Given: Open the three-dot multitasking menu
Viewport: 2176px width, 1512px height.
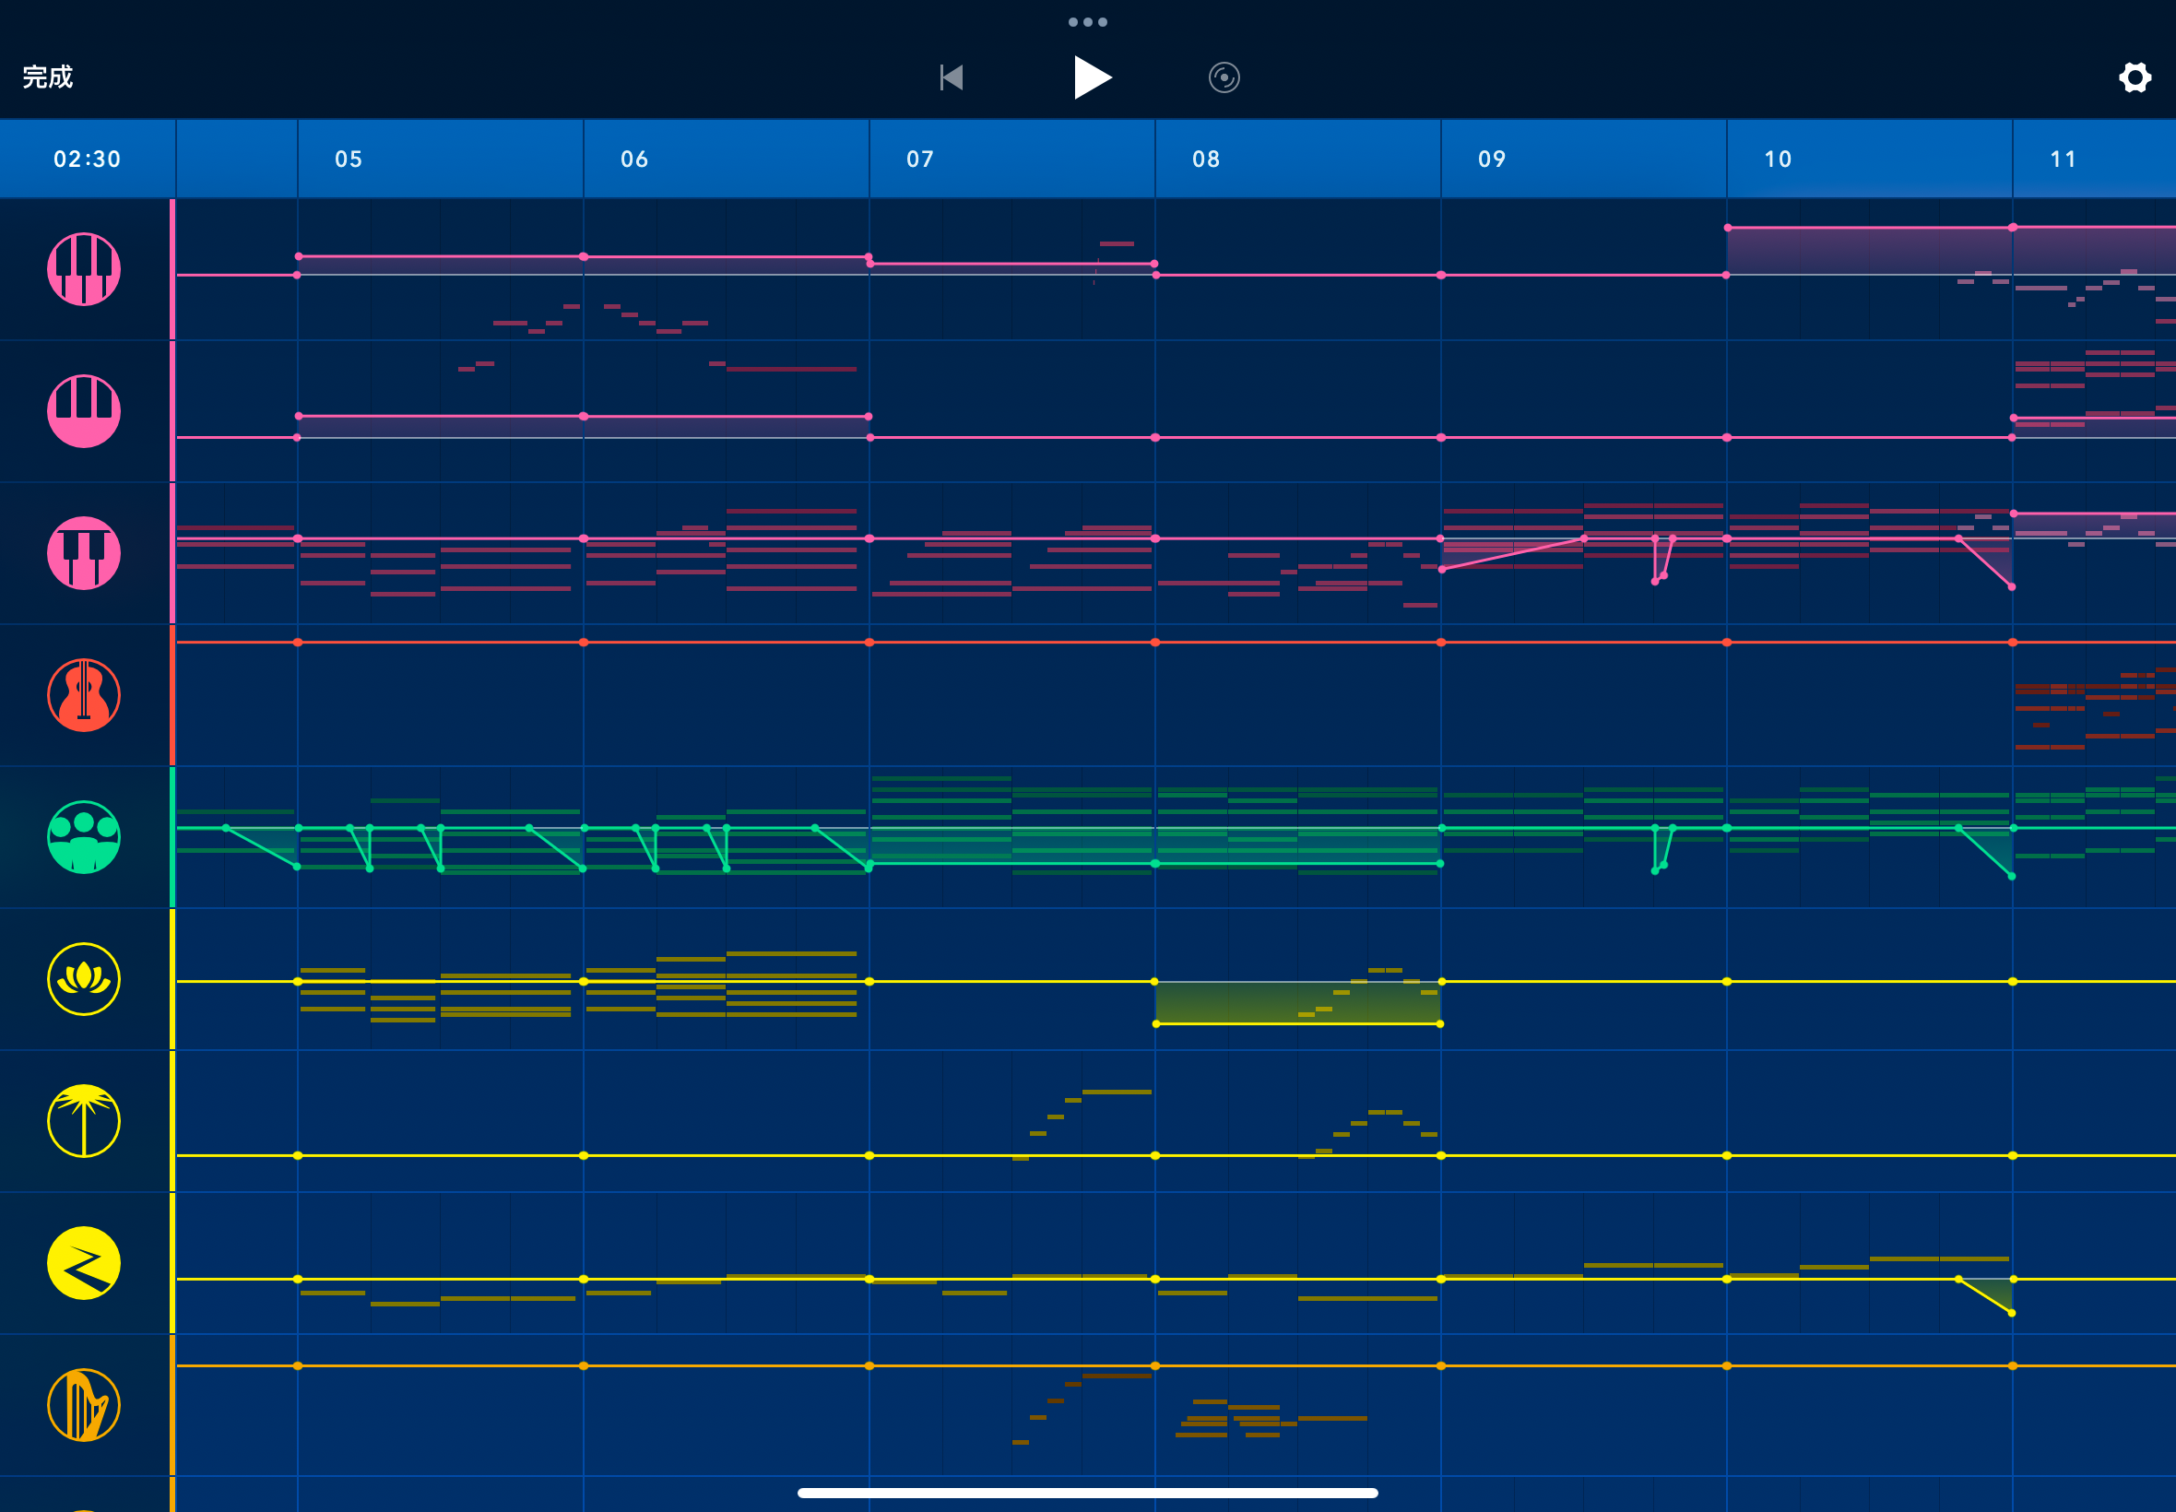Looking at the screenshot, I should point(1087,22).
